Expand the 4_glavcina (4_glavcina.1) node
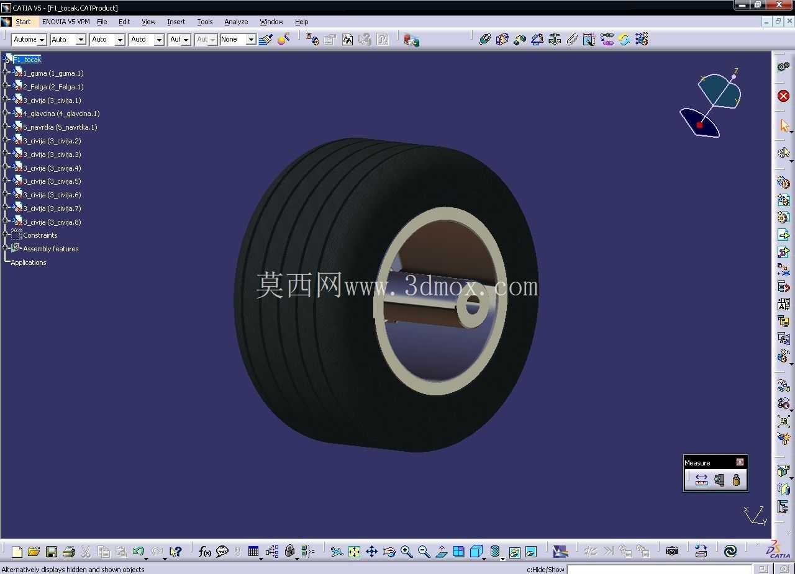Screen dimensions: 795x574 [6, 114]
